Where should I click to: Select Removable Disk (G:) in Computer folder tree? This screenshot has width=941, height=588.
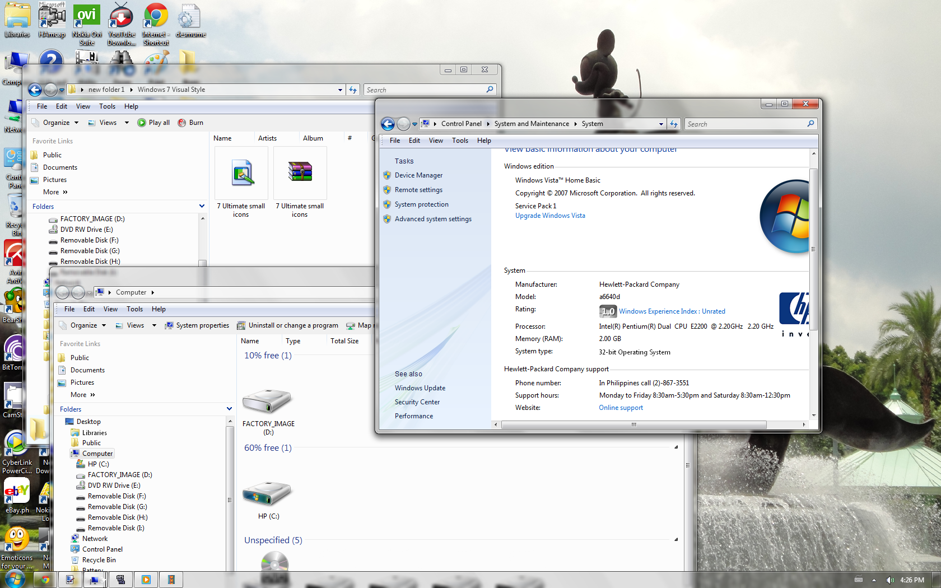pos(117,507)
